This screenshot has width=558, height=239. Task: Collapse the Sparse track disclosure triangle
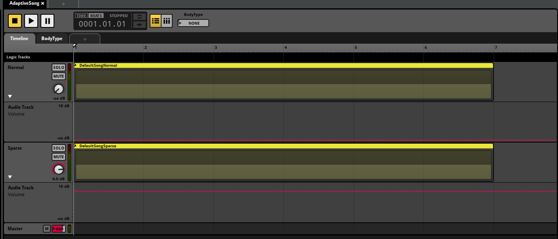click(10, 177)
